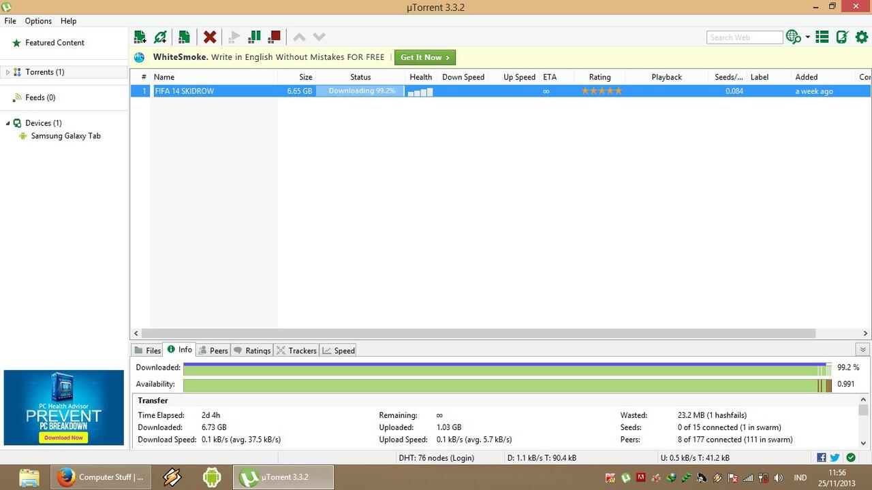
Task: Select the Info tab
Action: point(180,350)
